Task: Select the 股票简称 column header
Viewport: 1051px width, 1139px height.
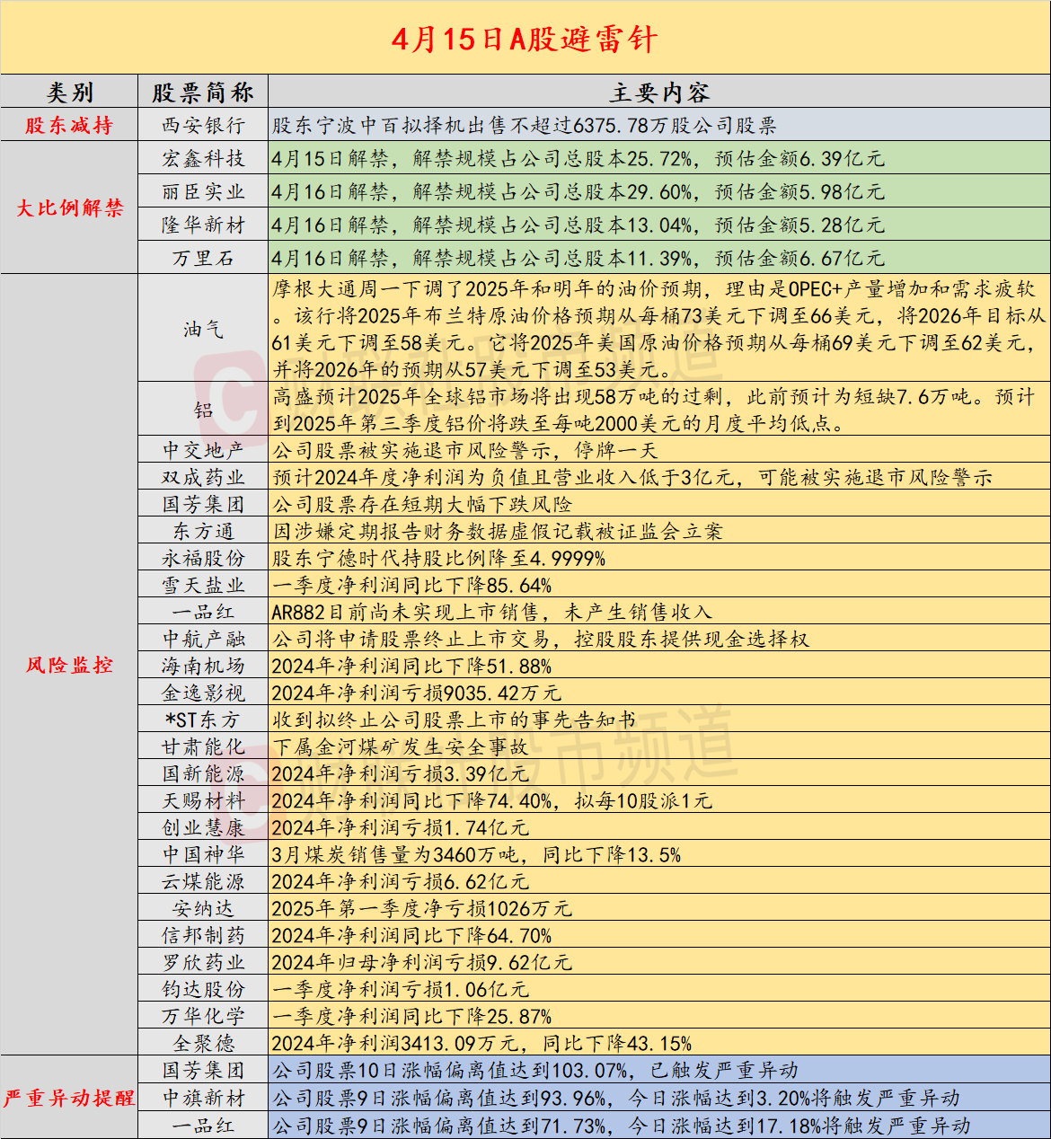Action: [x=203, y=92]
